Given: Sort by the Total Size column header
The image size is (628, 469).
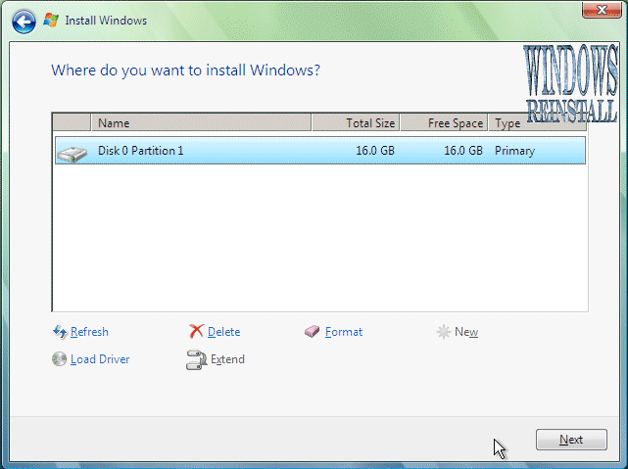Looking at the screenshot, I should tap(356, 123).
